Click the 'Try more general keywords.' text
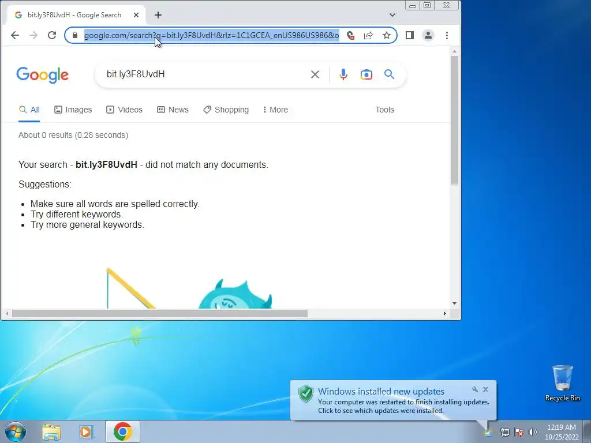The width and height of the screenshot is (591, 443). 88,225
